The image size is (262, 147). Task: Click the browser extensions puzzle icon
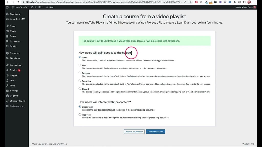[235, 2]
